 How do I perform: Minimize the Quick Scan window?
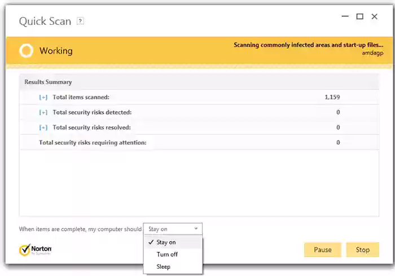click(345, 16)
